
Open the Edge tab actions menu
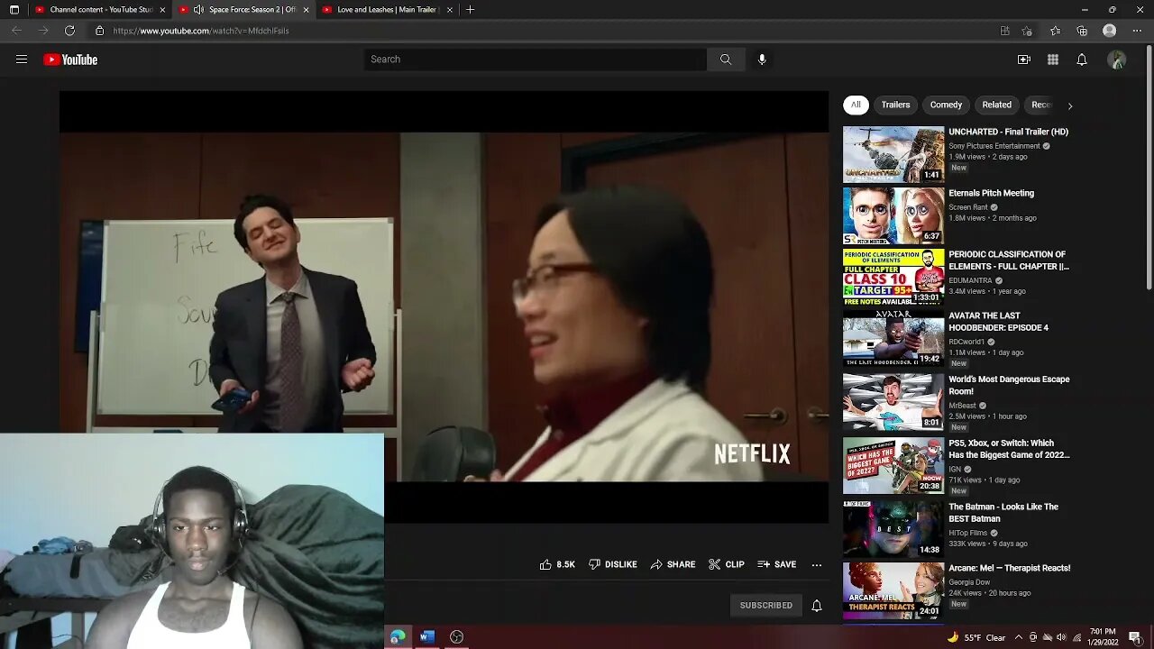(14, 9)
